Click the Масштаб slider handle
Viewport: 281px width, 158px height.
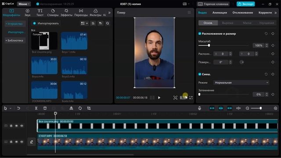click(209, 45)
